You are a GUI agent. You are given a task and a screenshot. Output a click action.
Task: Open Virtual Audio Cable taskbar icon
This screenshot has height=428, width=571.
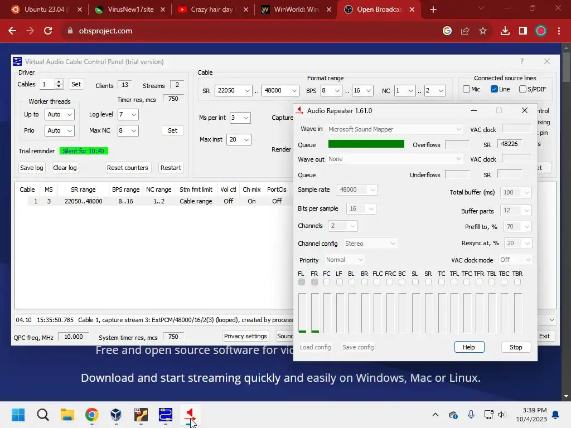(x=165, y=415)
